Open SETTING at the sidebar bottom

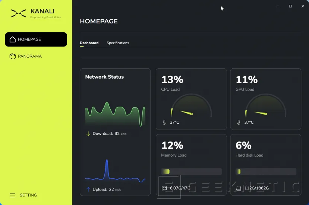tap(28, 195)
